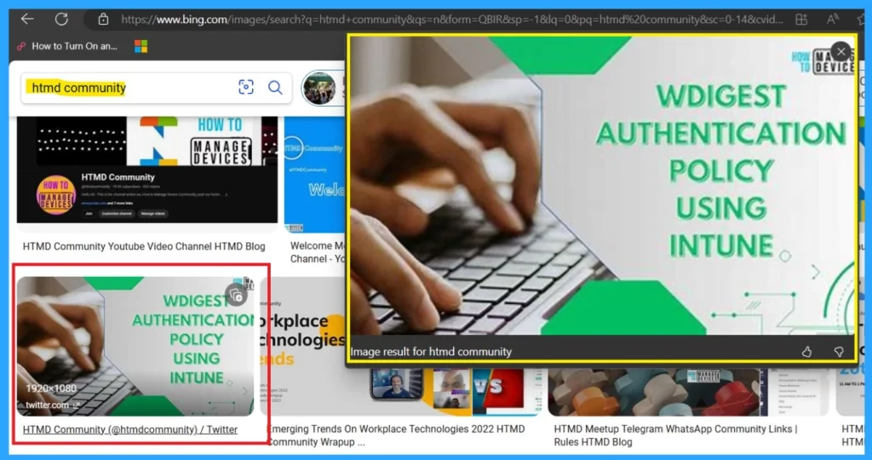Image resolution: width=872 pixels, height=460 pixels.
Task: Open the 'HTMD Meetup Telegram WhatsApp Community Links' caption
Action: click(675, 435)
